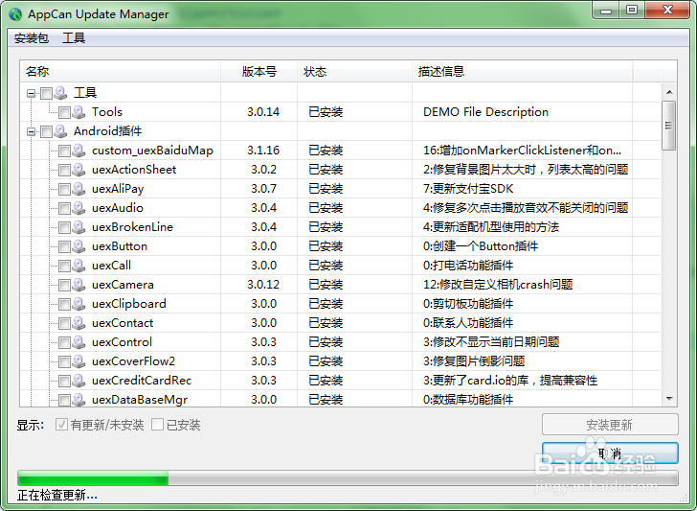Open the 工具 menu in menu bar

[74, 38]
